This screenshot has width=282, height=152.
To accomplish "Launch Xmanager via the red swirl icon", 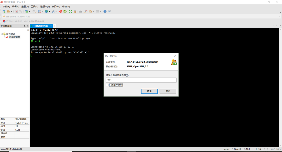I will click(61, 11).
